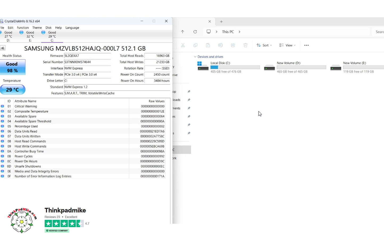The height and width of the screenshot is (241, 384).
Task: Click the Composite Temperature status indicator
Action: point(2,111)
